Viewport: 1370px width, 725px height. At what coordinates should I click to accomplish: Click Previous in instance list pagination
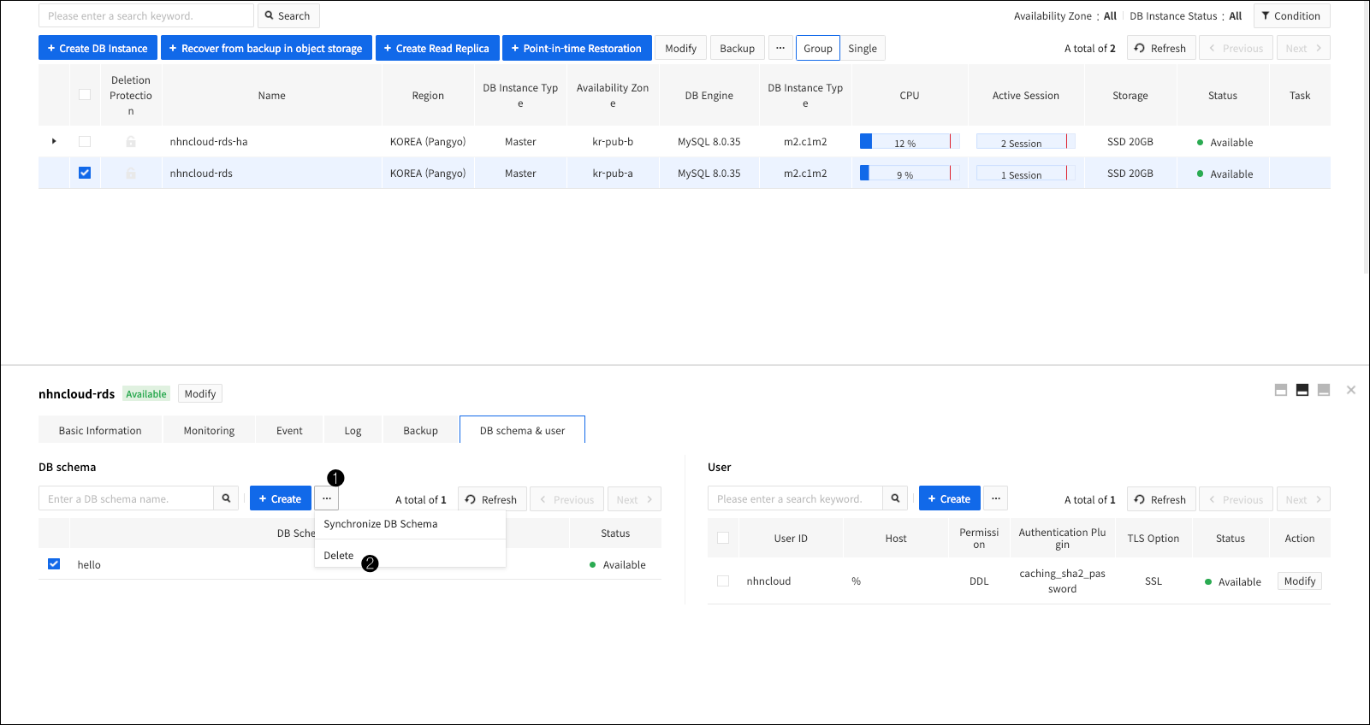point(1236,48)
